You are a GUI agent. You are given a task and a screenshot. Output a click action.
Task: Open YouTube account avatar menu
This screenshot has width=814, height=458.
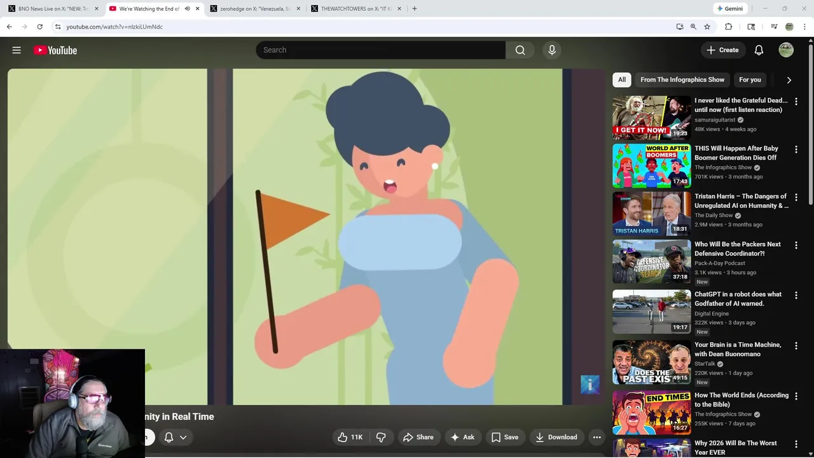coord(786,50)
